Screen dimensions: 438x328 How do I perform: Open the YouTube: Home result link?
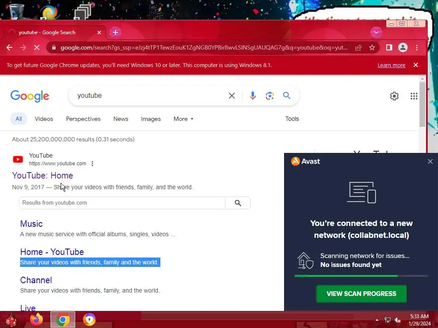click(42, 176)
